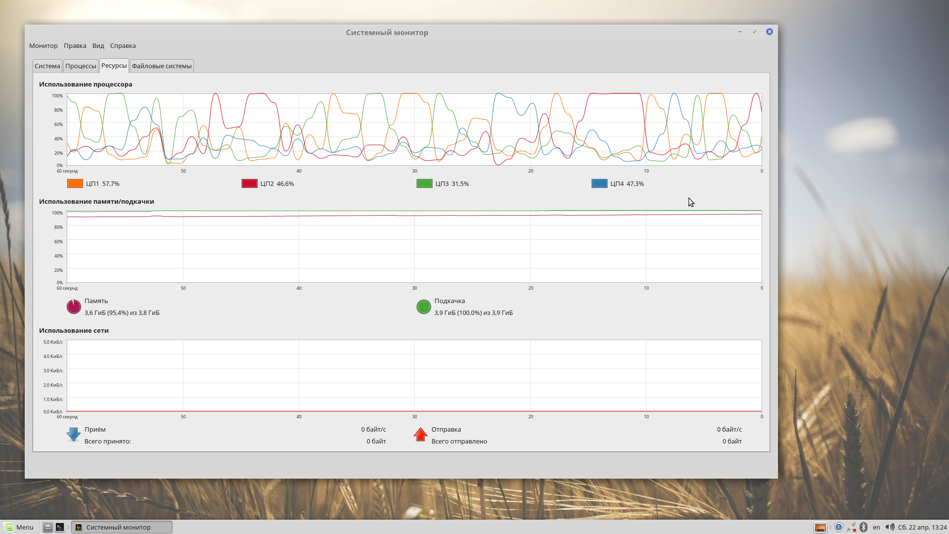Click the network disconnected tray icon
This screenshot has height=534, width=949.
(x=851, y=527)
